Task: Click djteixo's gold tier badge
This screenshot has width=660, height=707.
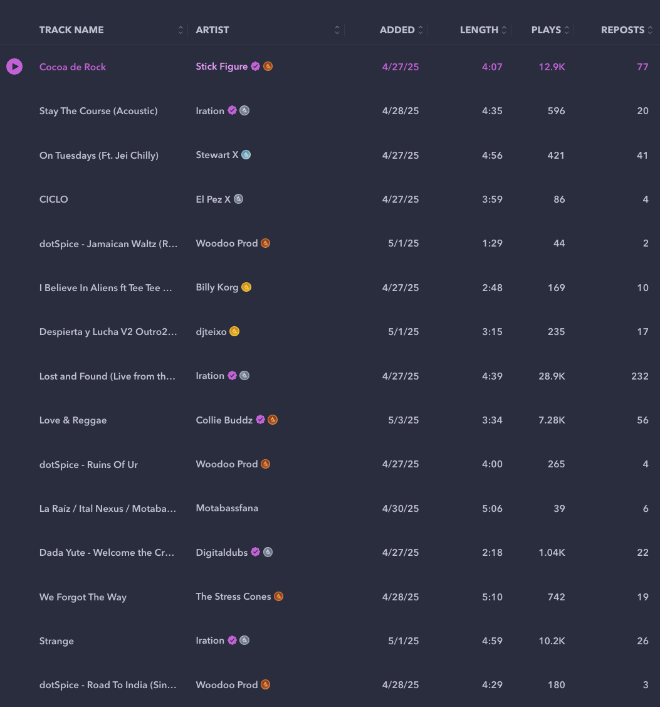Action: click(234, 331)
